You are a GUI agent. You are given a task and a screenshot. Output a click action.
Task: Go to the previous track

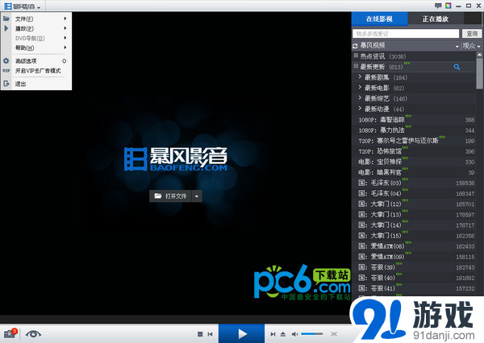coord(211,334)
